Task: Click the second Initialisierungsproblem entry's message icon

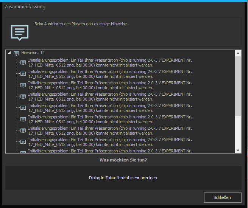Action: (23, 74)
